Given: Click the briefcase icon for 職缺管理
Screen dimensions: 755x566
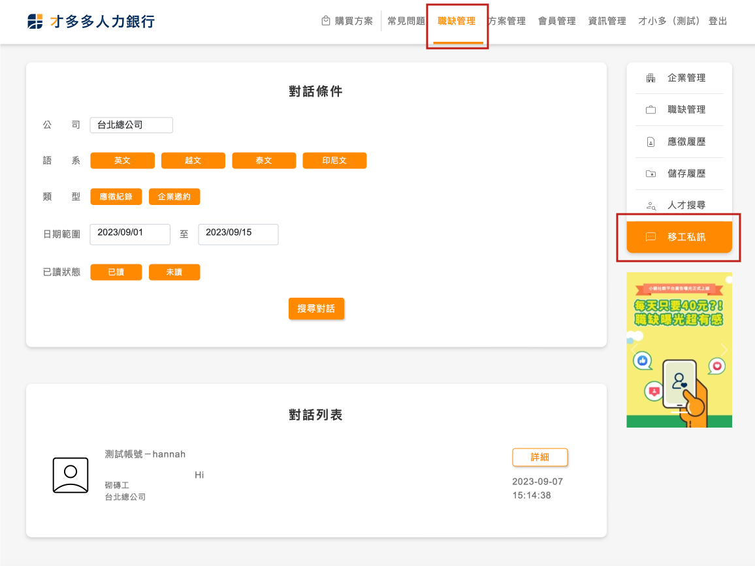Looking at the screenshot, I should point(651,110).
